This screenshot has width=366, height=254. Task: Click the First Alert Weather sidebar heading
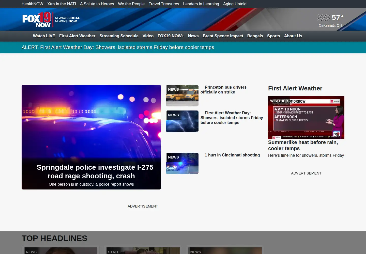click(295, 88)
